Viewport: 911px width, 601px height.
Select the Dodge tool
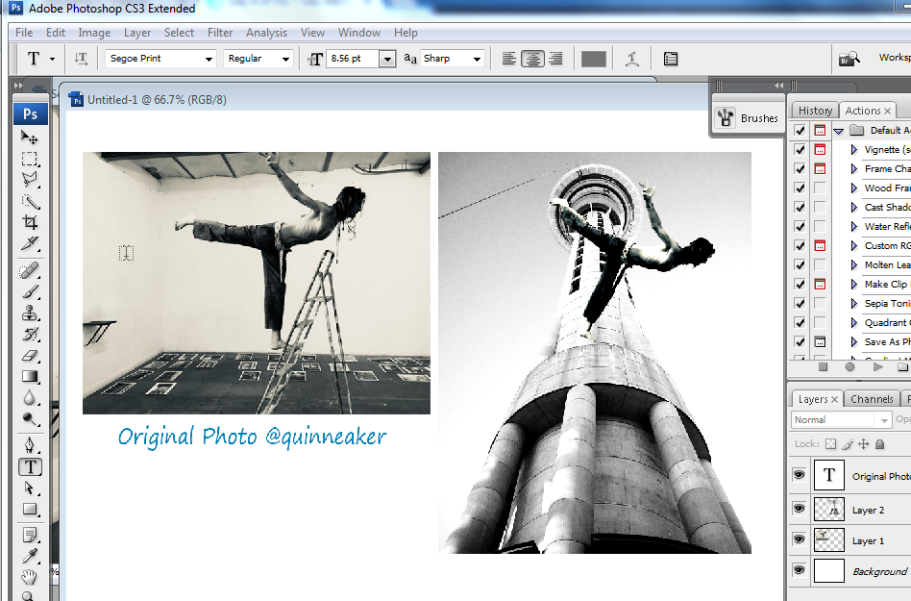[x=29, y=418]
